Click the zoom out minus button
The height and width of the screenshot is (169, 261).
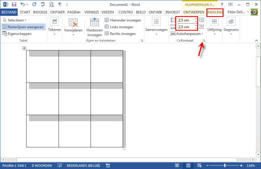pos(207,166)
